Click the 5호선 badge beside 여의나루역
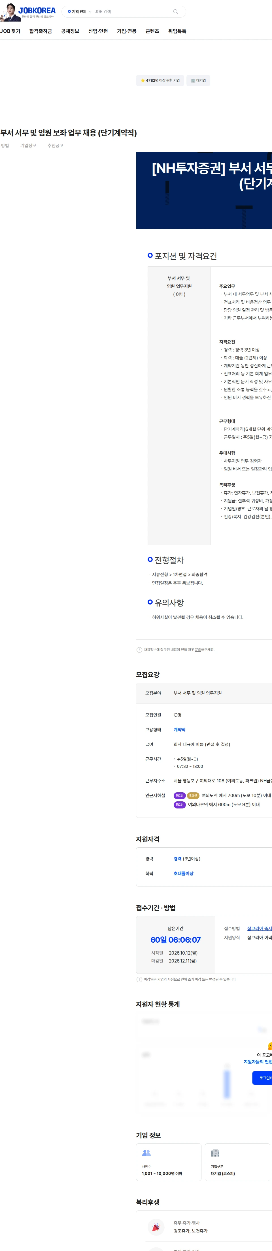The width and height of the screenshot is (272, 1251). pyautogui.click(x=180, y=805)
